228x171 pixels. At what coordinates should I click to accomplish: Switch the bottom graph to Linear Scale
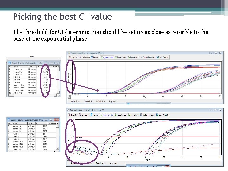coord(113,163)
